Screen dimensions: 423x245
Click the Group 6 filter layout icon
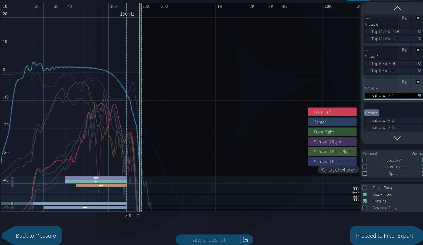click(x=404, y=18)
